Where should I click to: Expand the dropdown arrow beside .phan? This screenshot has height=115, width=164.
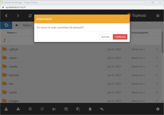[x=8, y=58]
